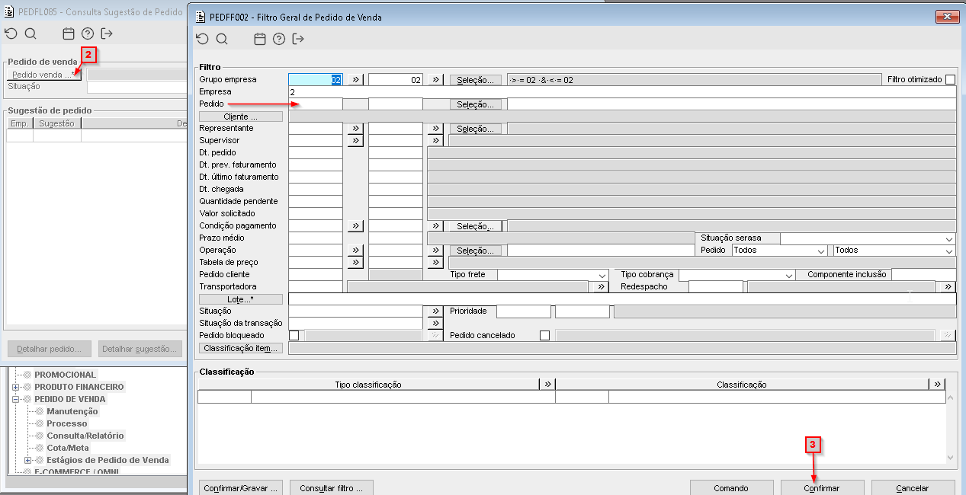Enable the Filtro otimizado checkbox
Viewport: 966px width, 495px height.
coord(950,79)
